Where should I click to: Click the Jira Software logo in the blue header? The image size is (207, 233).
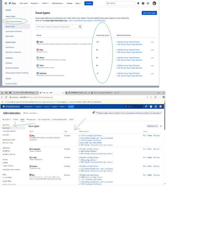[11, 106]
